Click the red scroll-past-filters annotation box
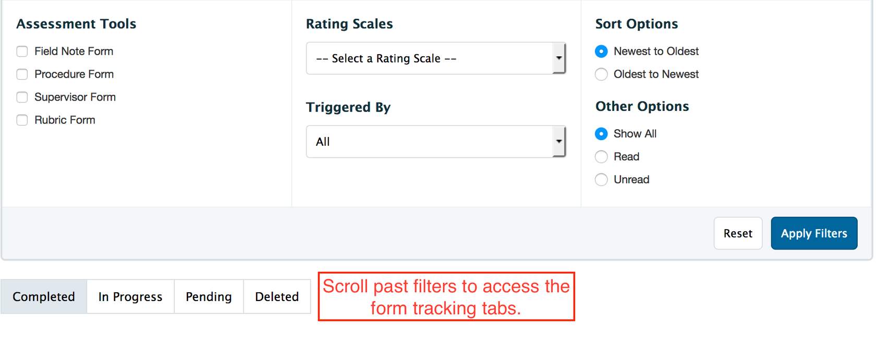The height and width of the screenshot is (337, 876). [x=446, y=297]
